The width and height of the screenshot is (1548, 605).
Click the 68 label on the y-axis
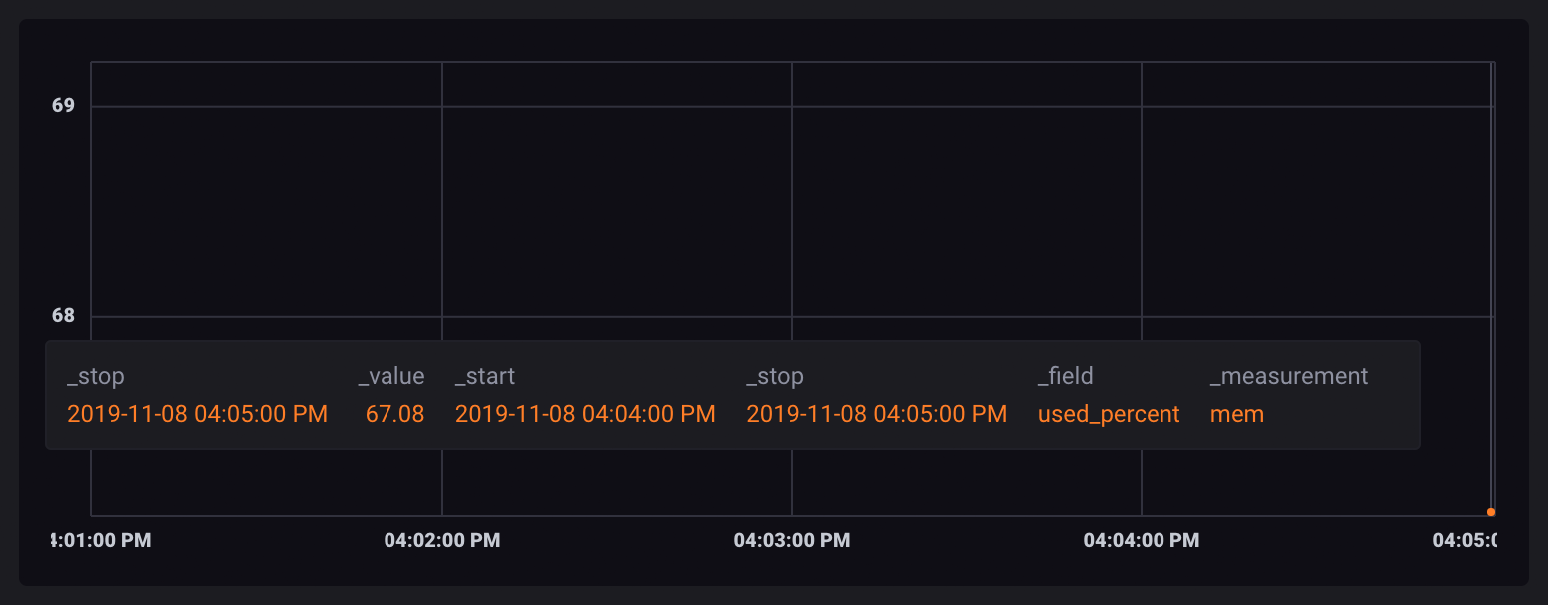point(63,315)
